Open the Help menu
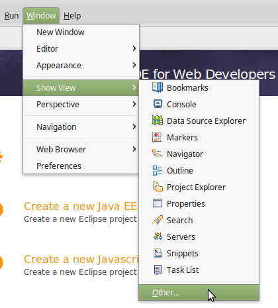Screen dimensions: 278x308 pyautogui.click(x=72, y=16)
